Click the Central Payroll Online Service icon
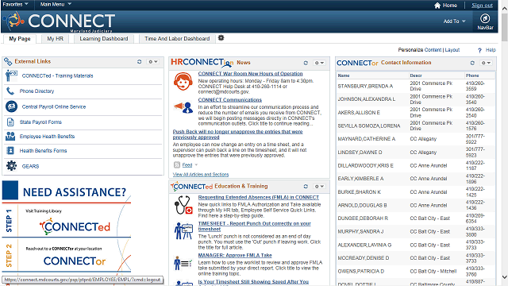Viewport: 508px width, 286px height. 11,106
